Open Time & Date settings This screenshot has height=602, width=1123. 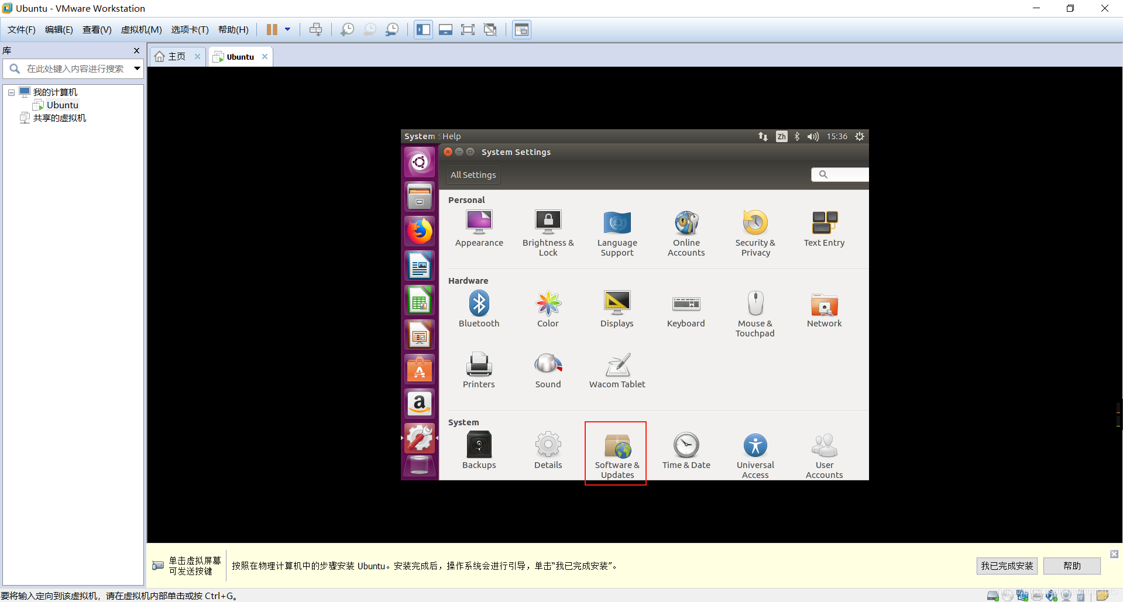(686, 451)
